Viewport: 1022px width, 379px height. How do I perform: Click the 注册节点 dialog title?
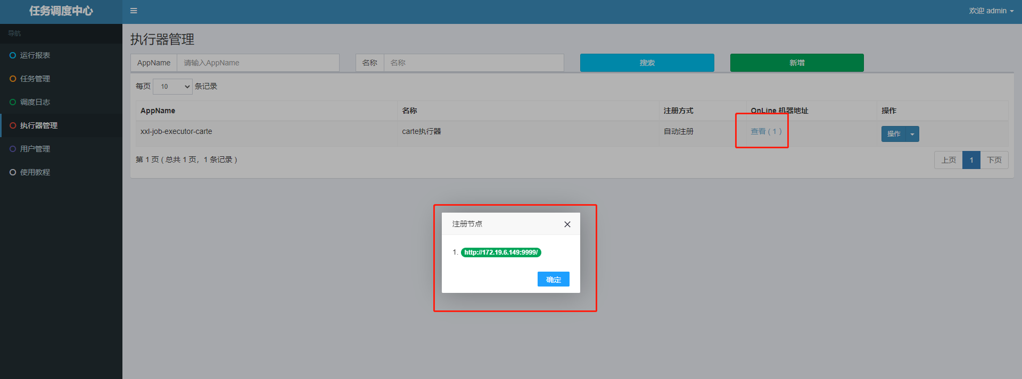pyautogui.click(x=467, y=224)
